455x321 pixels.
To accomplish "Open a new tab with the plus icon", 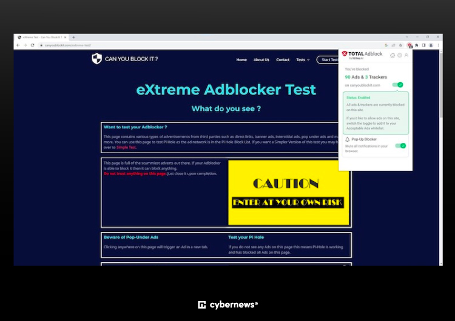I will tap(73, 38).
